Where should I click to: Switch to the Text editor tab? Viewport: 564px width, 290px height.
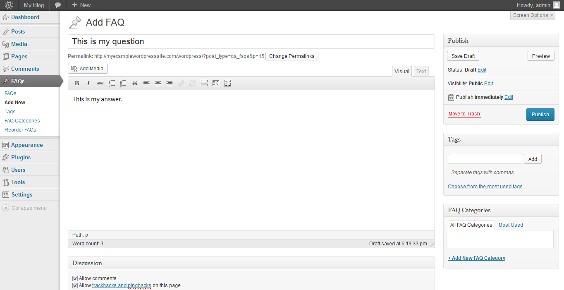[x=421, y=71]
